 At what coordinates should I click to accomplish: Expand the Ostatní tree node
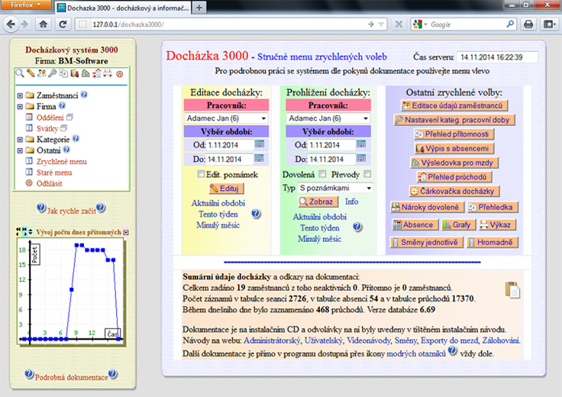point(20,150)
